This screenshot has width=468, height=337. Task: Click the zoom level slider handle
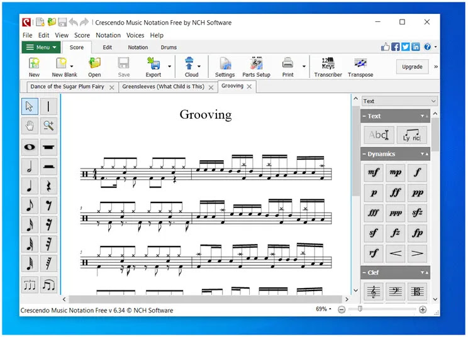click(360, 309)
